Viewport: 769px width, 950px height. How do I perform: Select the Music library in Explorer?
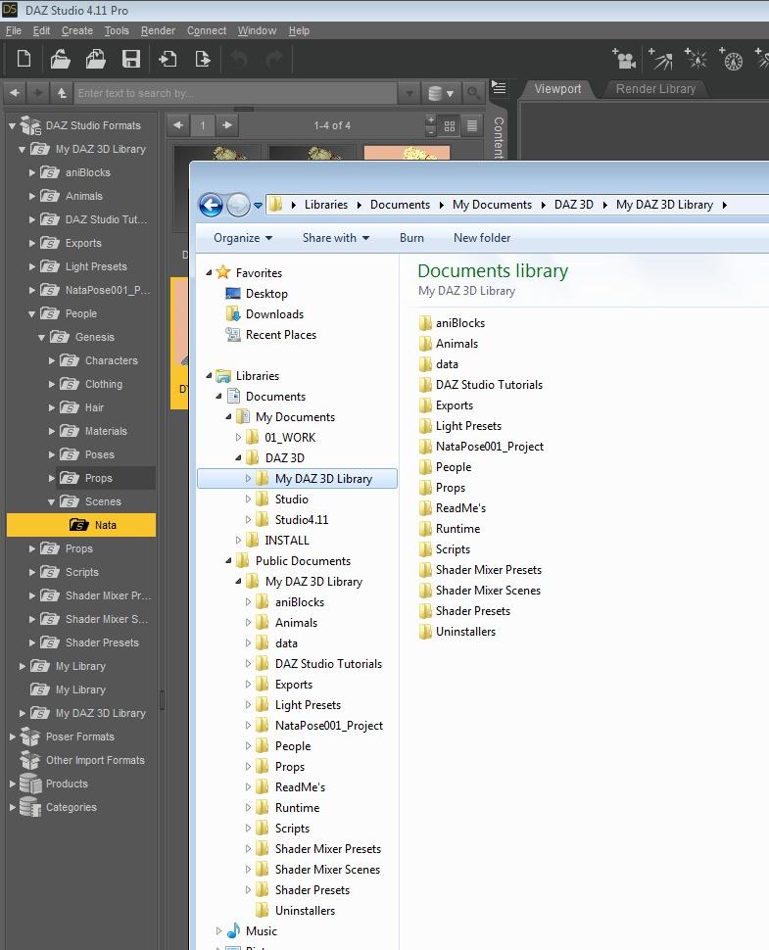(x=262, y=931)
